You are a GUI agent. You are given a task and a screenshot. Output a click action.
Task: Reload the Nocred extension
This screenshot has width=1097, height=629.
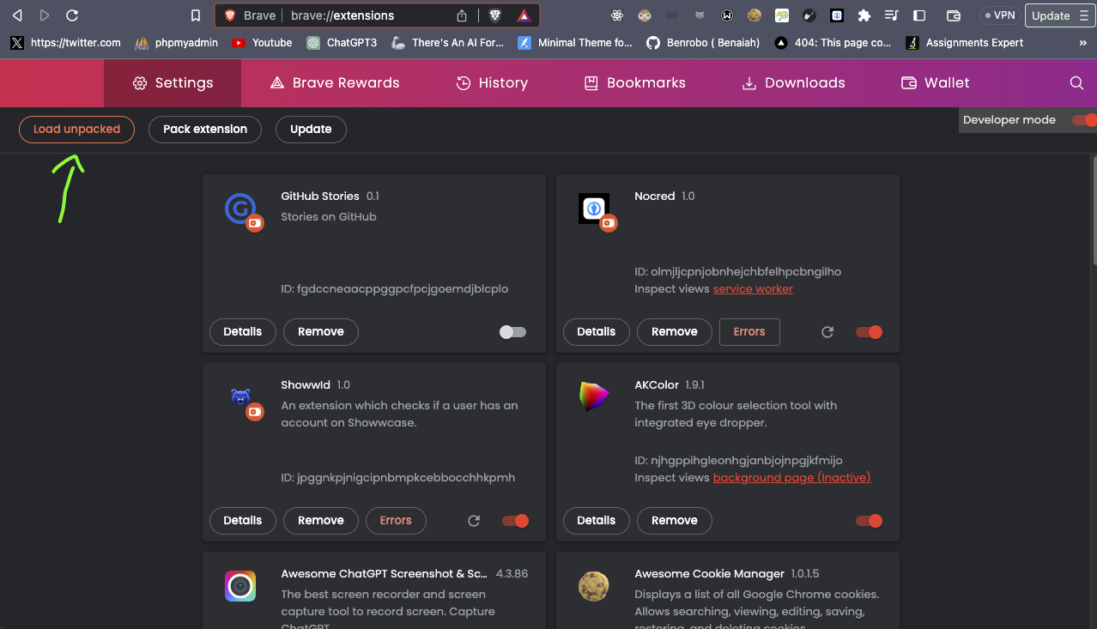(827, 331)
